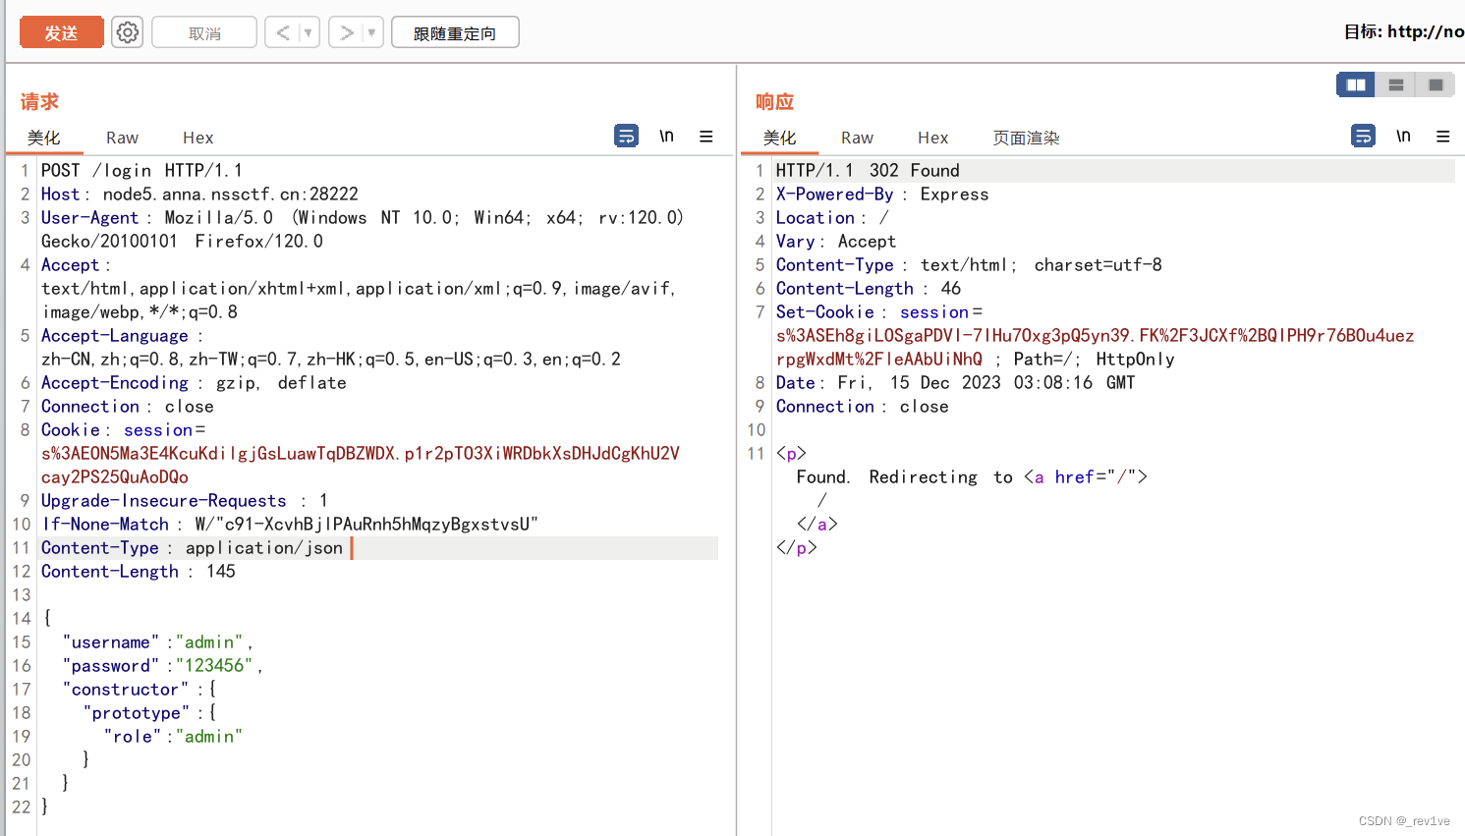Click the 响应 panel title

tap(774, 101)
